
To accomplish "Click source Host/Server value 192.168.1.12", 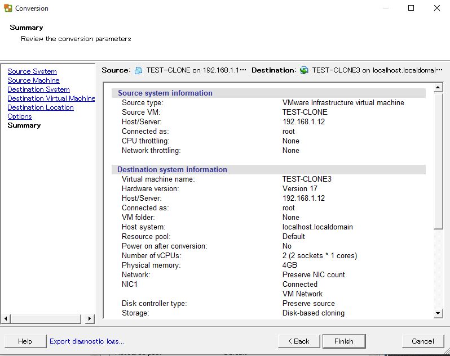I will point(303,121).
